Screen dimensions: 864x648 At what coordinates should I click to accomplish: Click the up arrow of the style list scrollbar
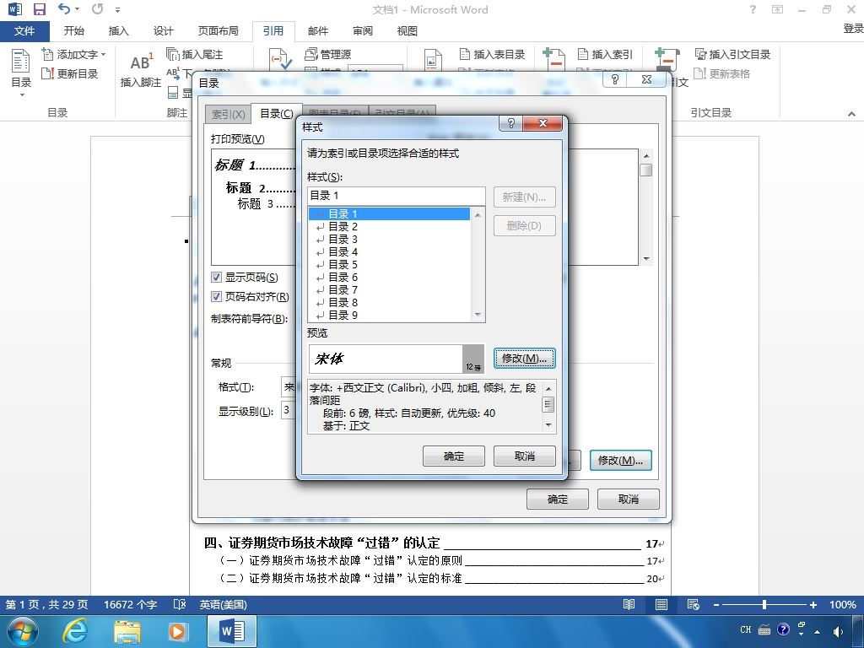(478, 215)
